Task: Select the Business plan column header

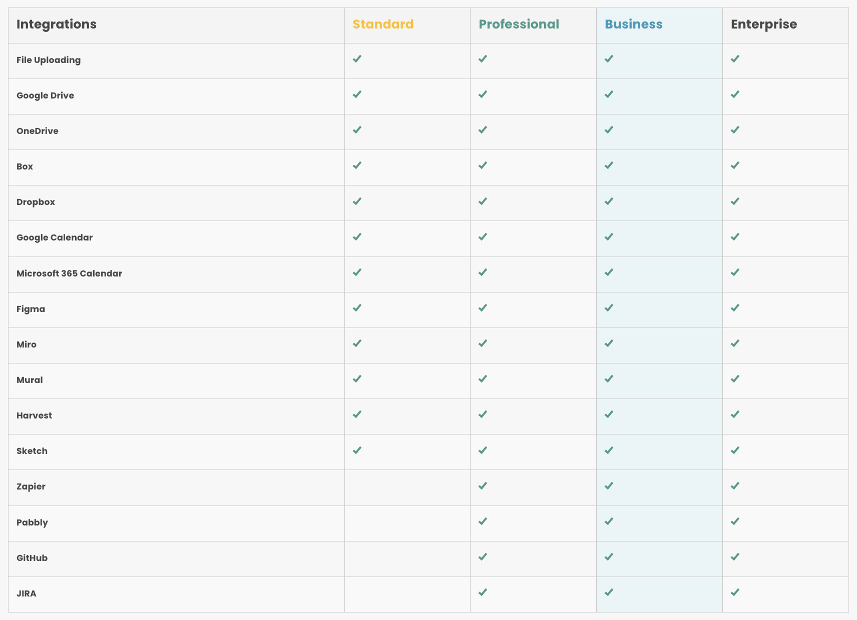Action: coord(633,24)
